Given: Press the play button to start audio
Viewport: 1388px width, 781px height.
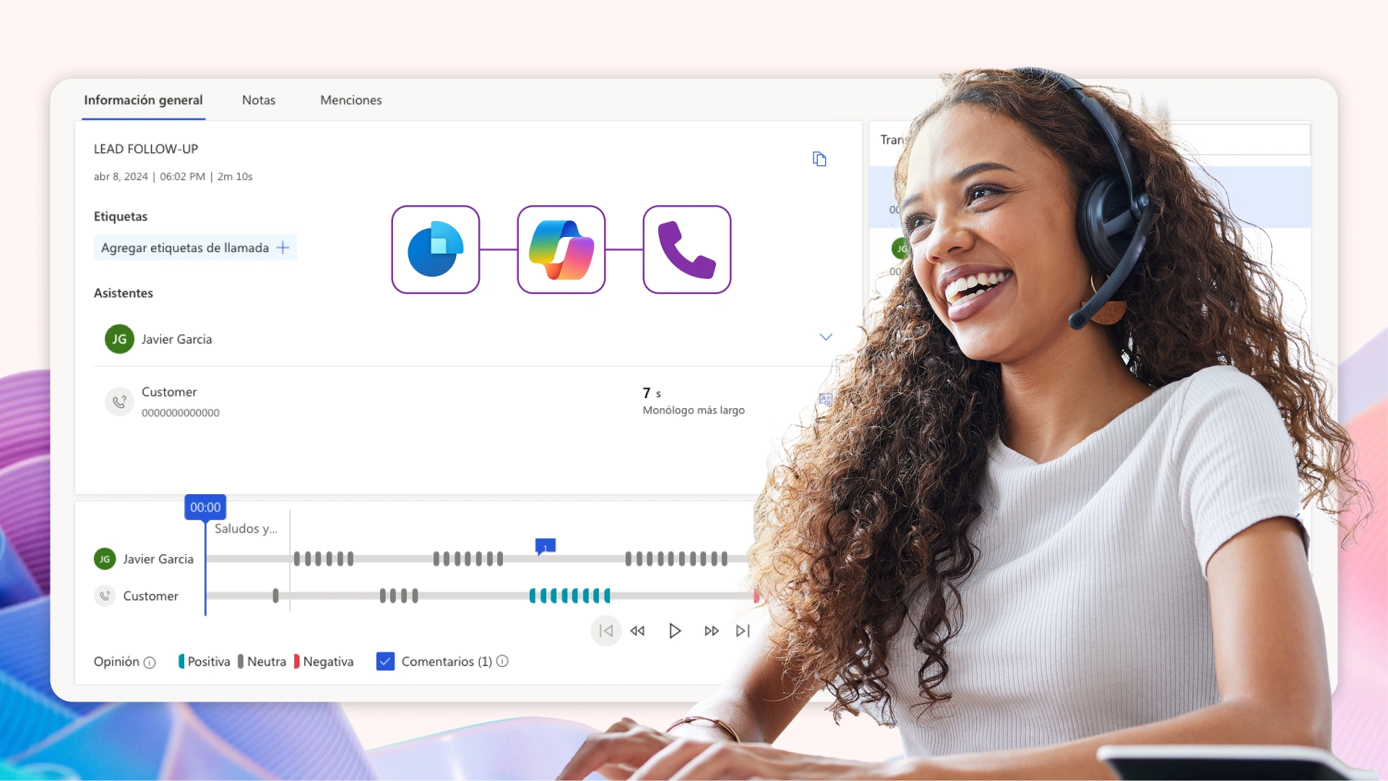Looking at the screenshot, I should coord(676,629).
